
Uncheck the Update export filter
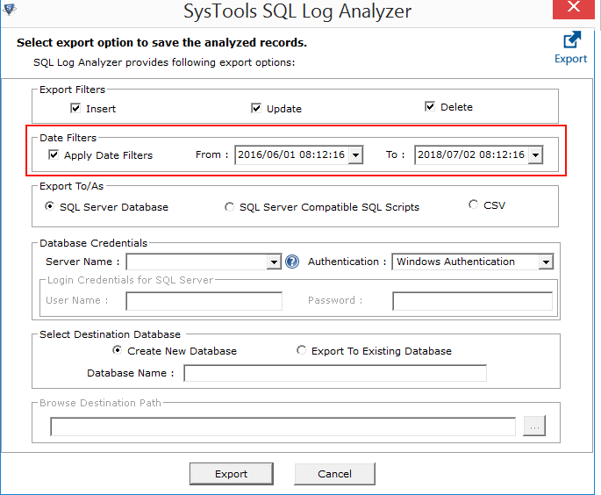tap(256, 108)
